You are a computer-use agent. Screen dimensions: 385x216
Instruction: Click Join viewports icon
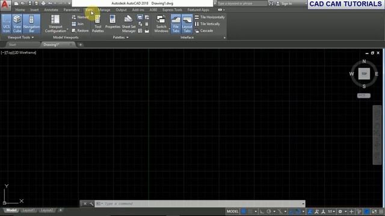click(x=78, y=24)
